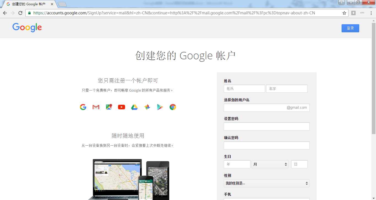The image size is (376, 200).
Task: Click the 年 birth year field
Action: point(237,164)
